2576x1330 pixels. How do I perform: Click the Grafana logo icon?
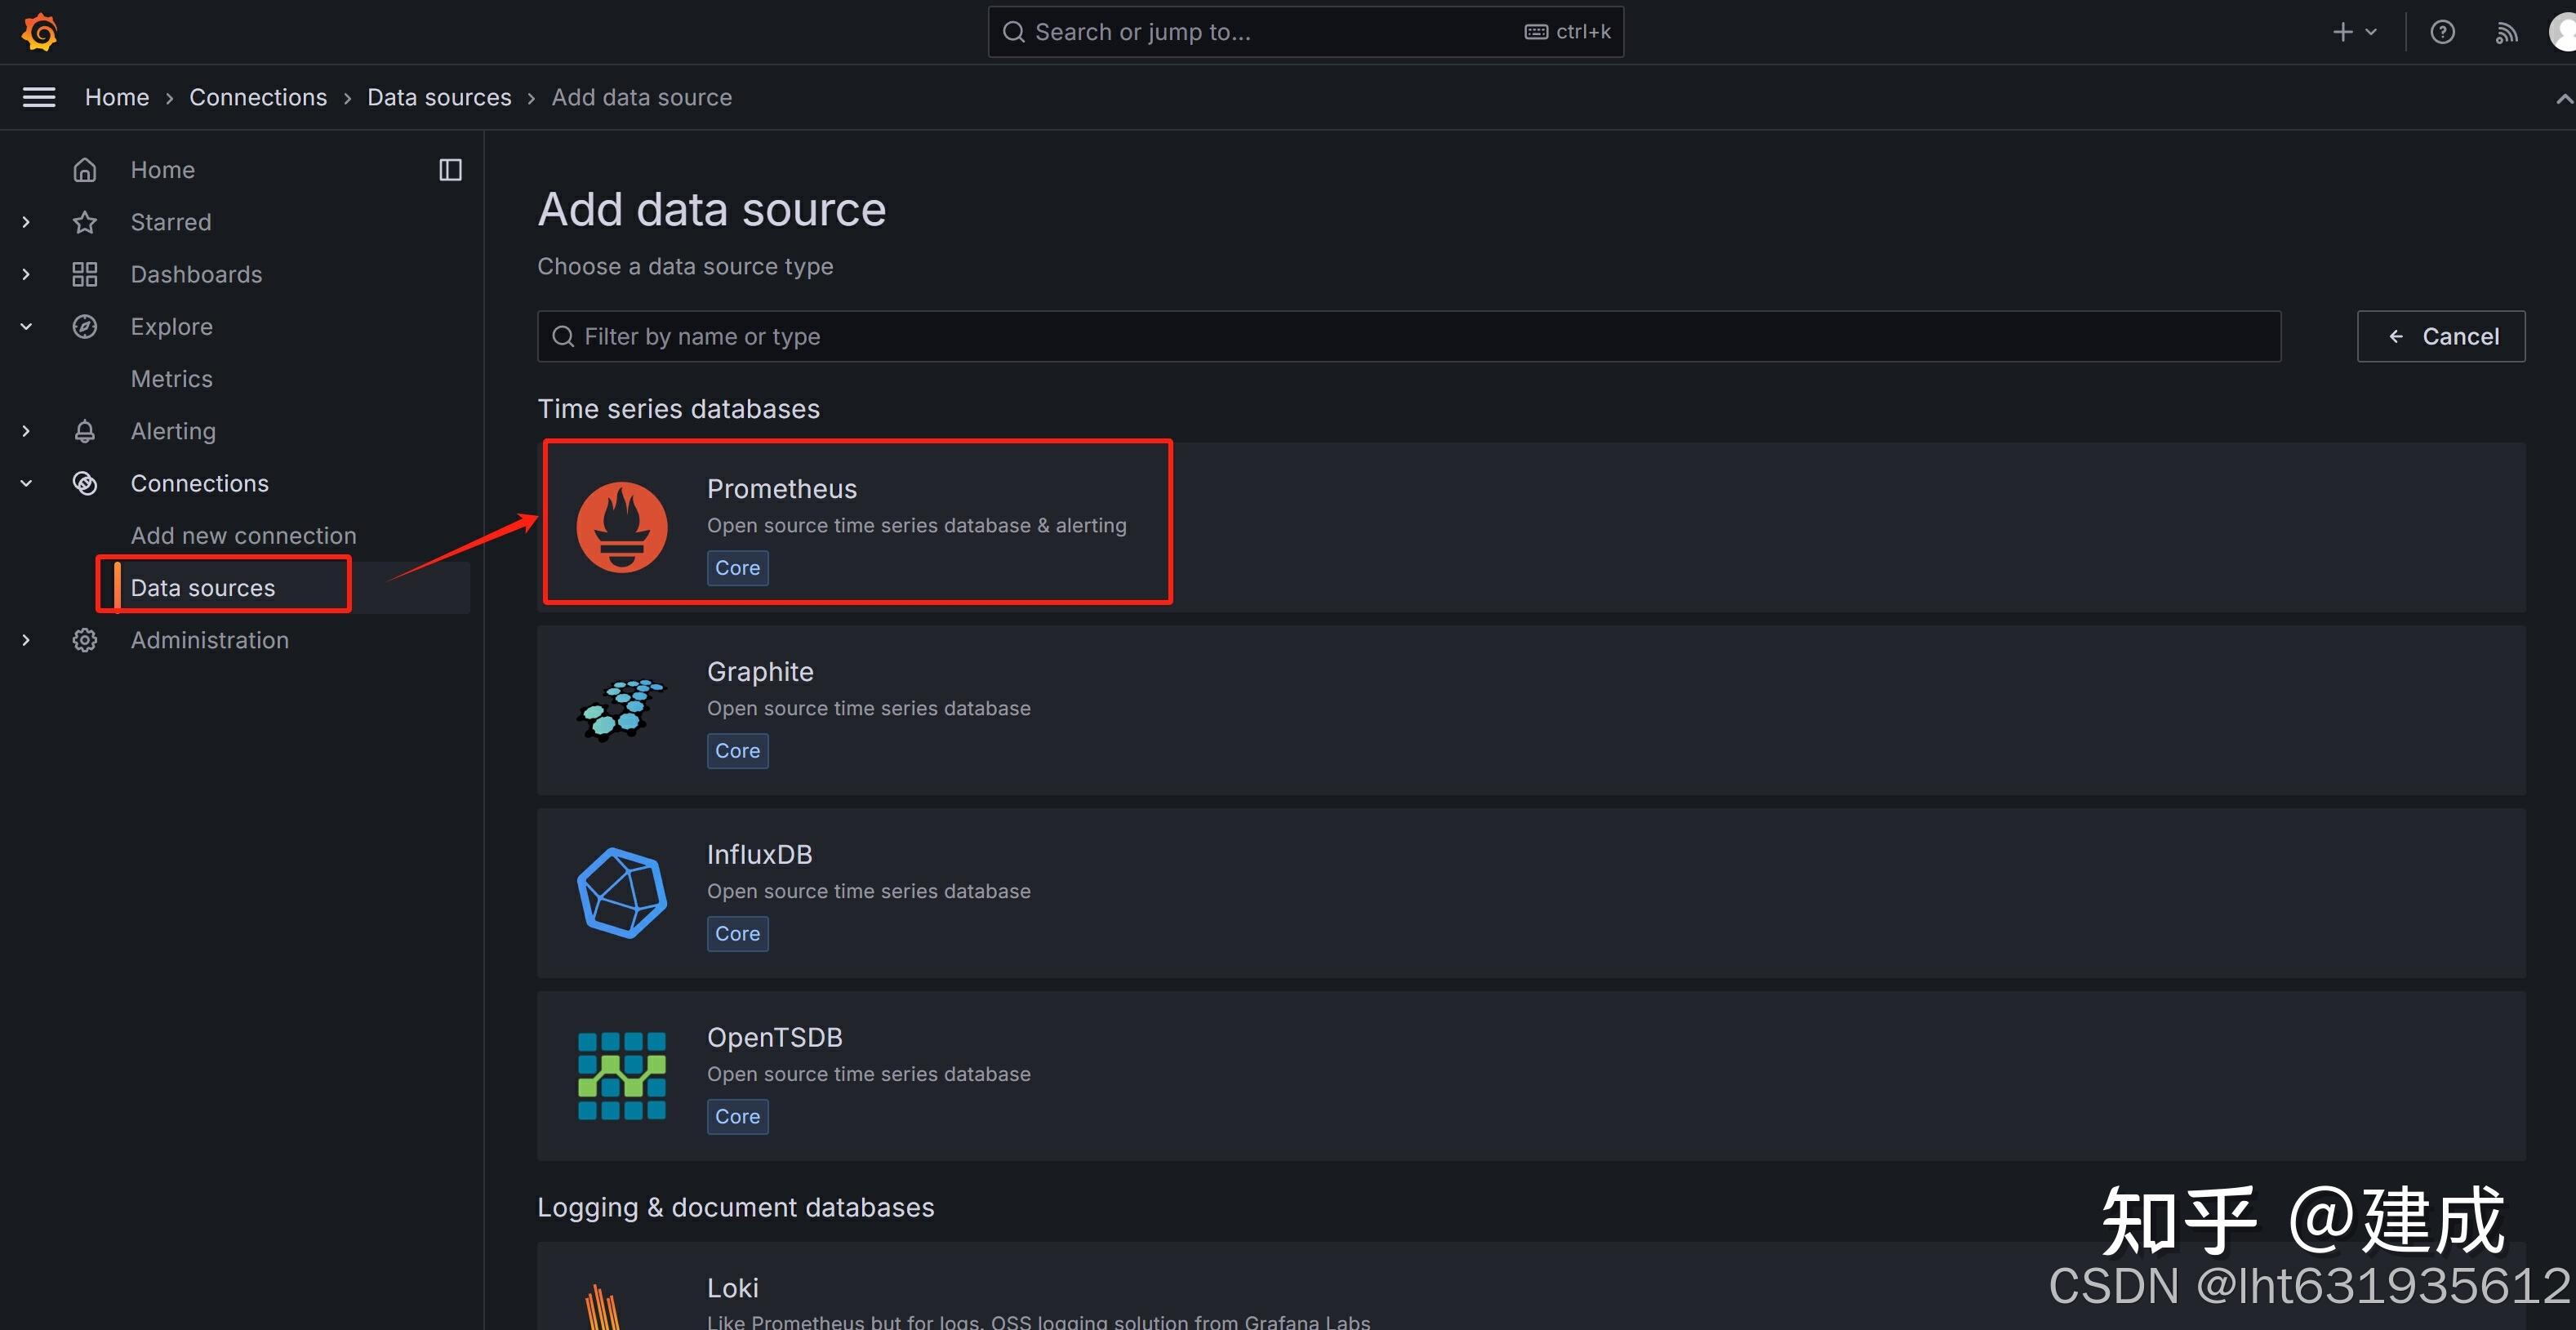coord(39,31)
